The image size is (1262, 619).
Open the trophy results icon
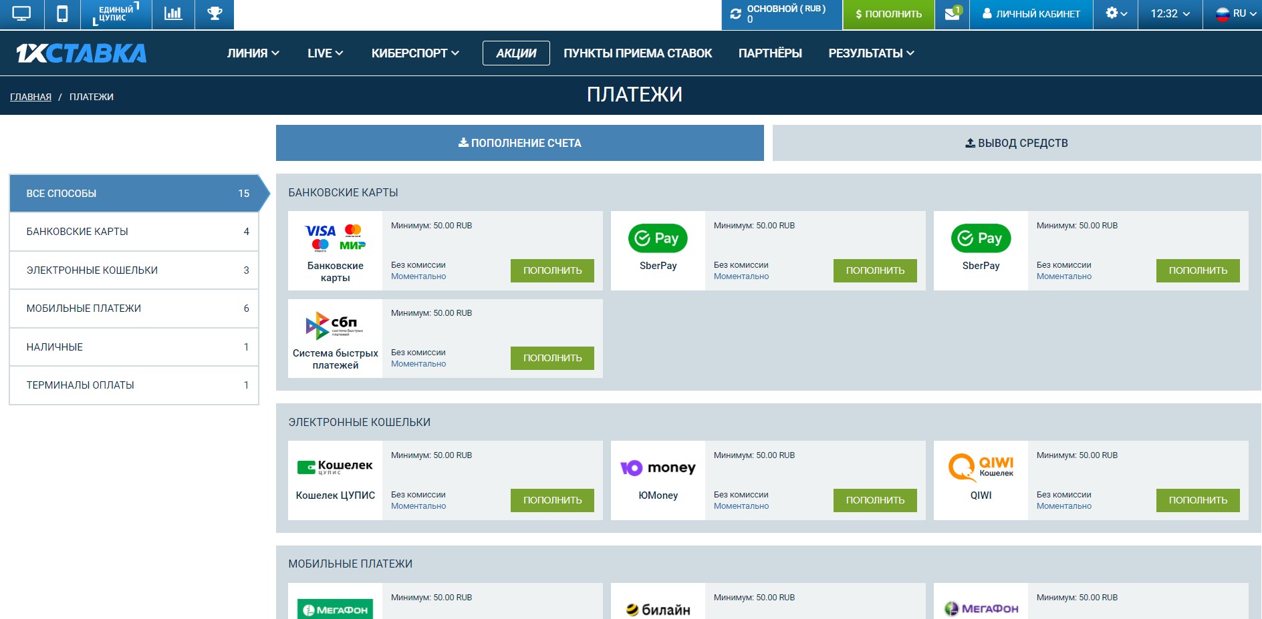coord(215,13)
